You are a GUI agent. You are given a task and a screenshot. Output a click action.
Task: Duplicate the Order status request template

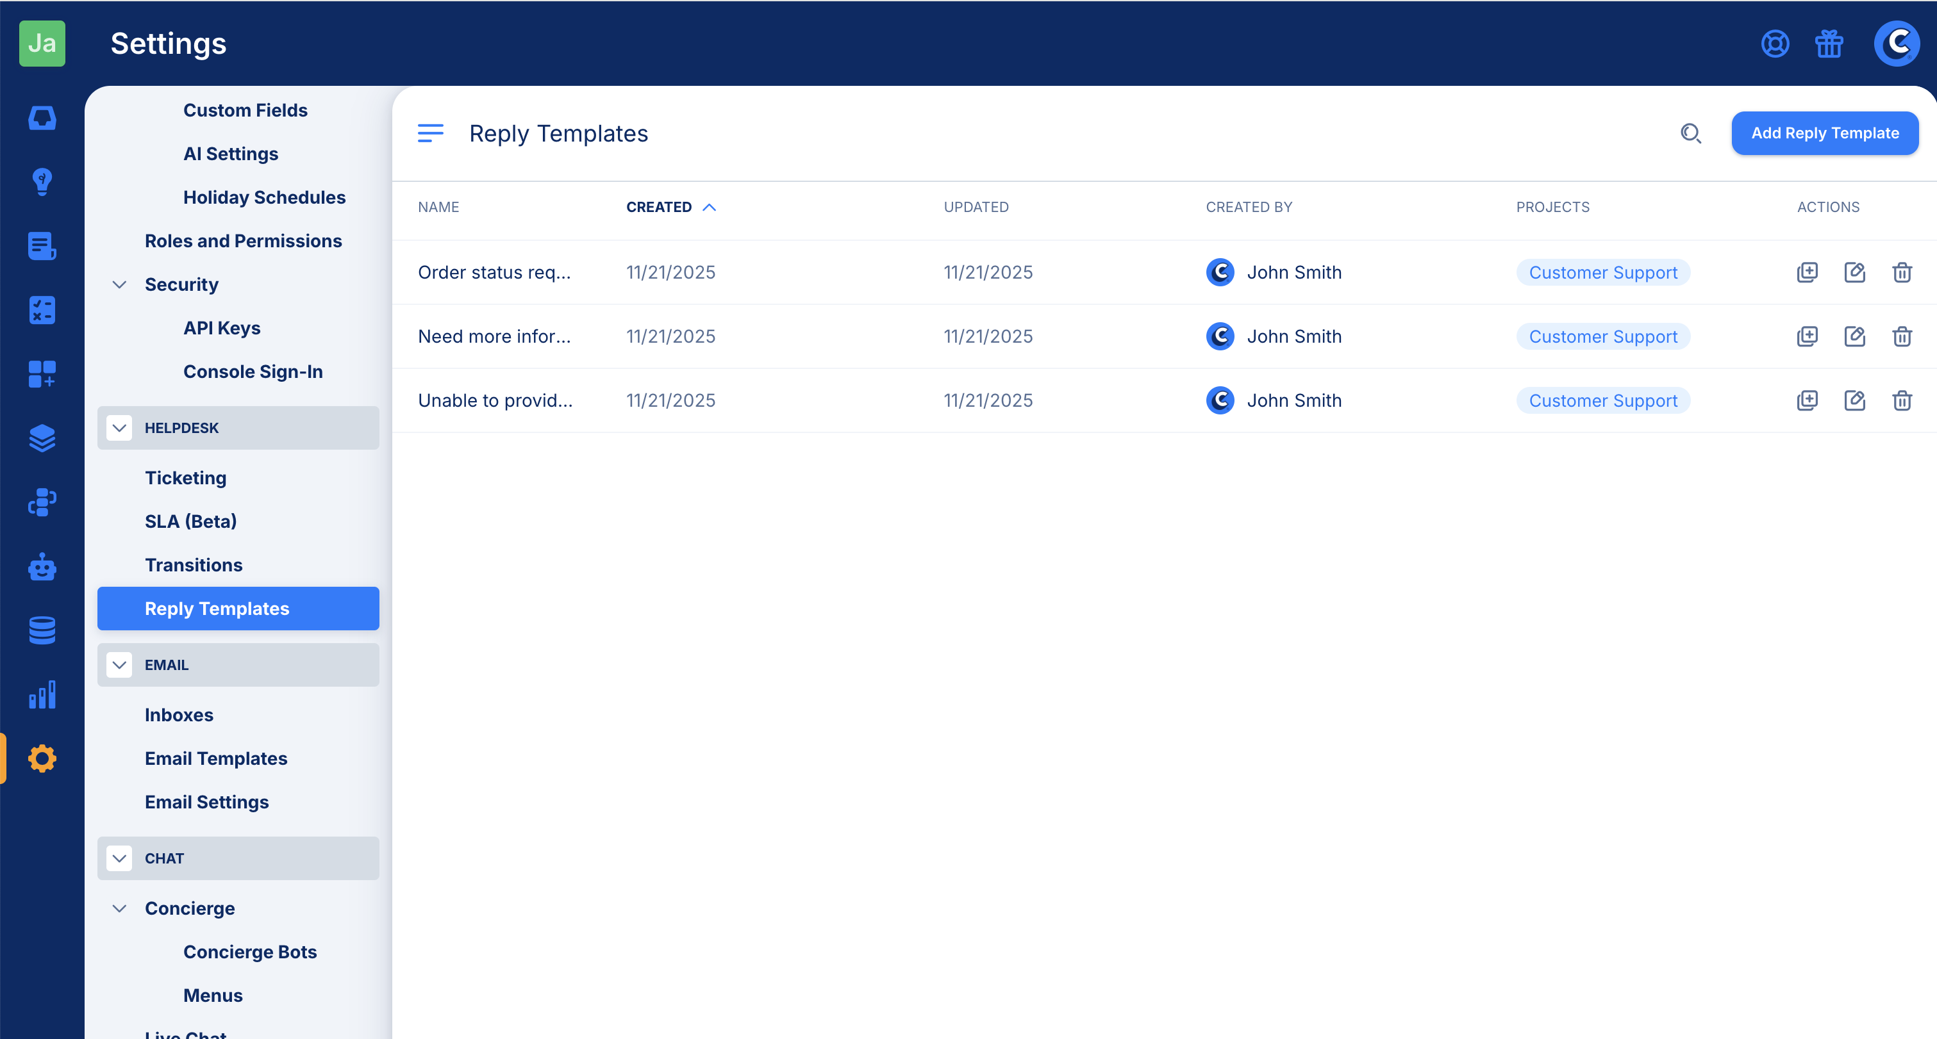point(1807,272)
